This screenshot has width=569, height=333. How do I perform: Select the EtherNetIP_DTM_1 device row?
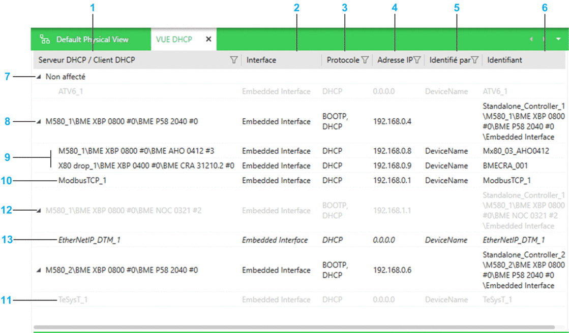[x=89, y=240]
